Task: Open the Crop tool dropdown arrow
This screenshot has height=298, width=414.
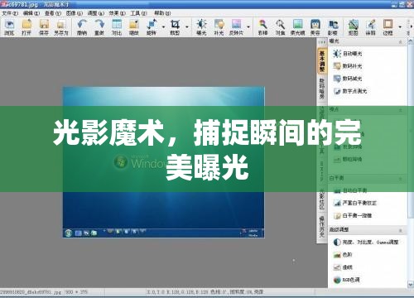Action: [x=187, y=27]
